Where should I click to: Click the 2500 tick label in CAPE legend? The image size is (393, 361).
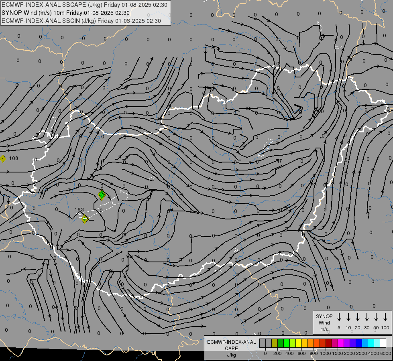point(361,353)
